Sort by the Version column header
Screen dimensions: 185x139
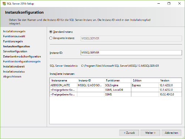[x=170, y=80]
